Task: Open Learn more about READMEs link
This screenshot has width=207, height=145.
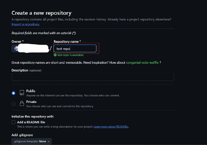Action: pos(111,127)
